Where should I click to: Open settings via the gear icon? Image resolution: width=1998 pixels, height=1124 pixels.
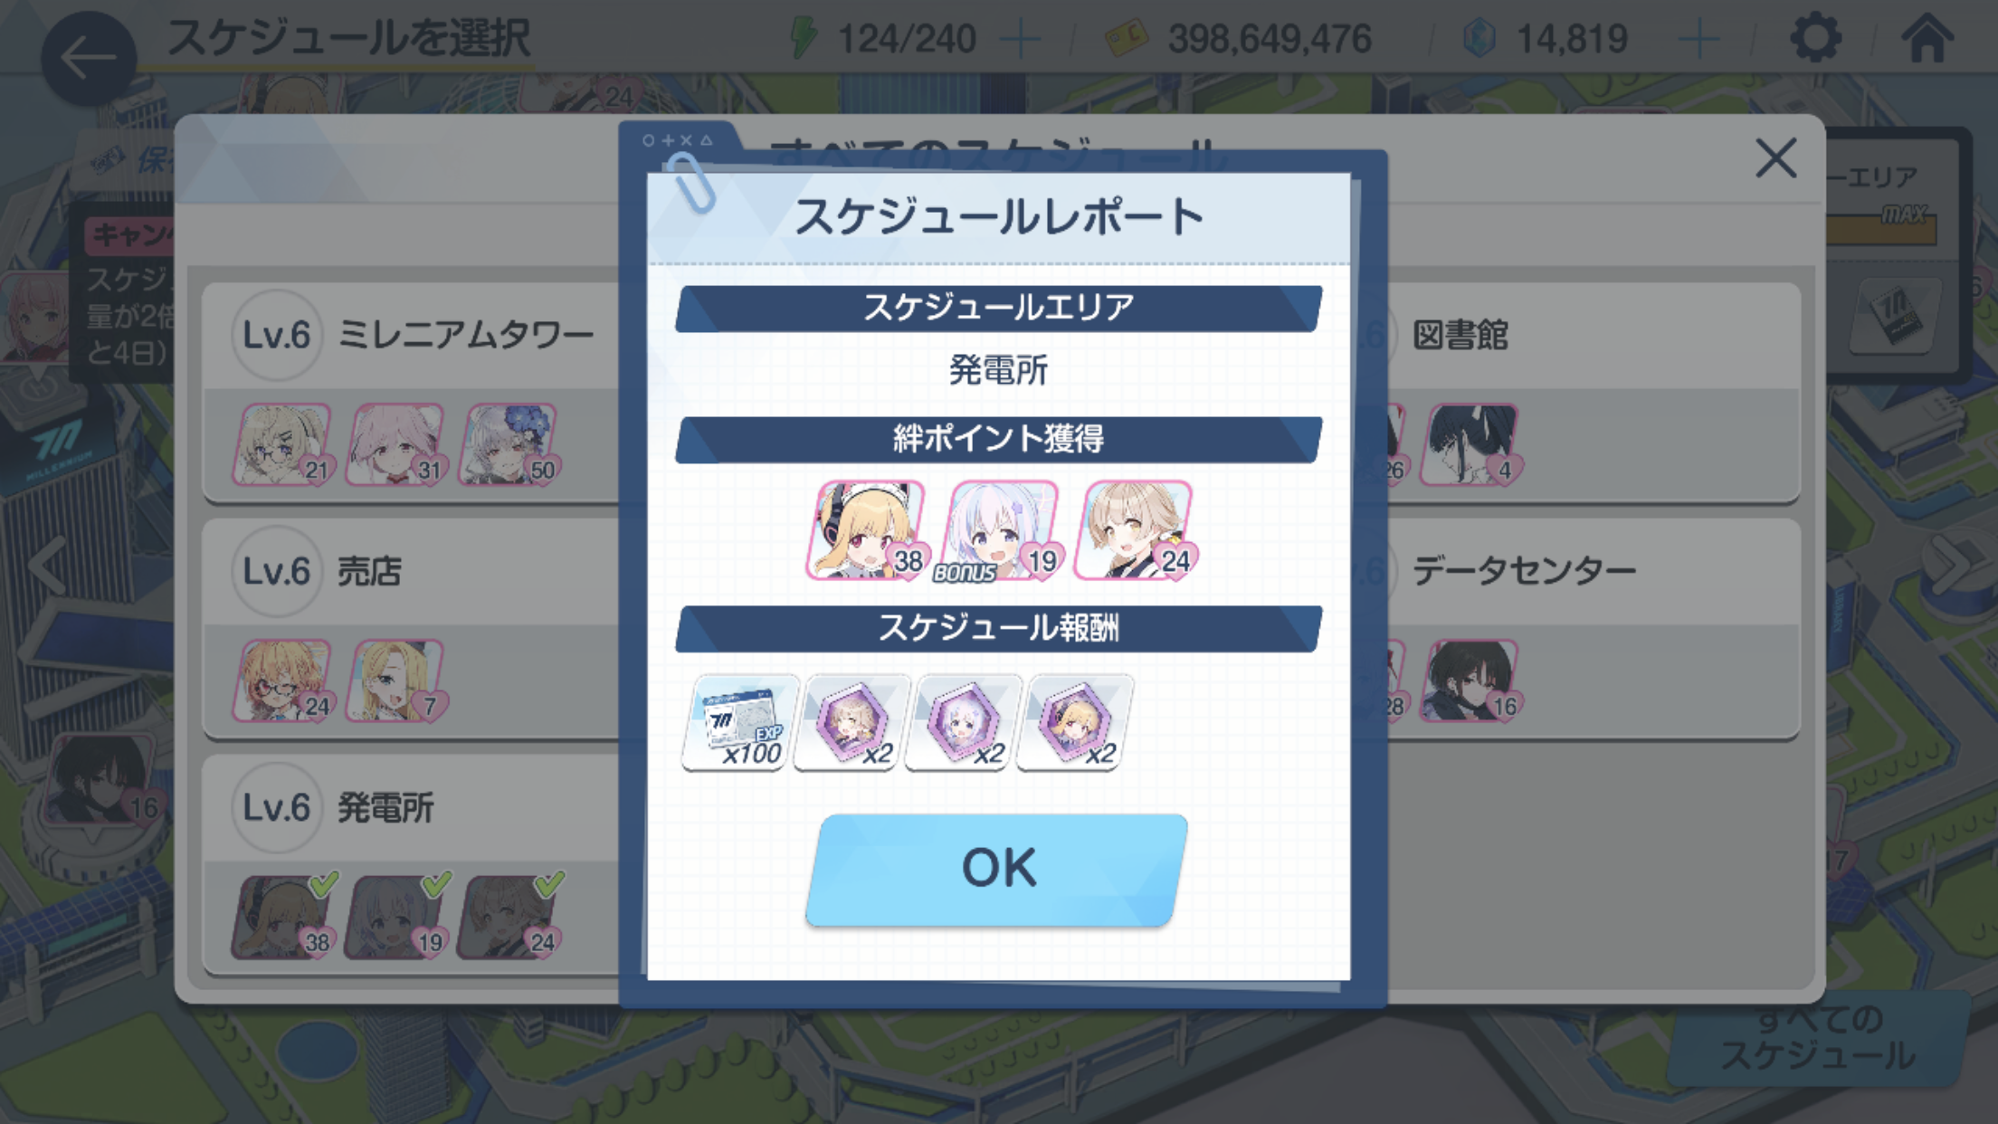(x=1815, y=39)
